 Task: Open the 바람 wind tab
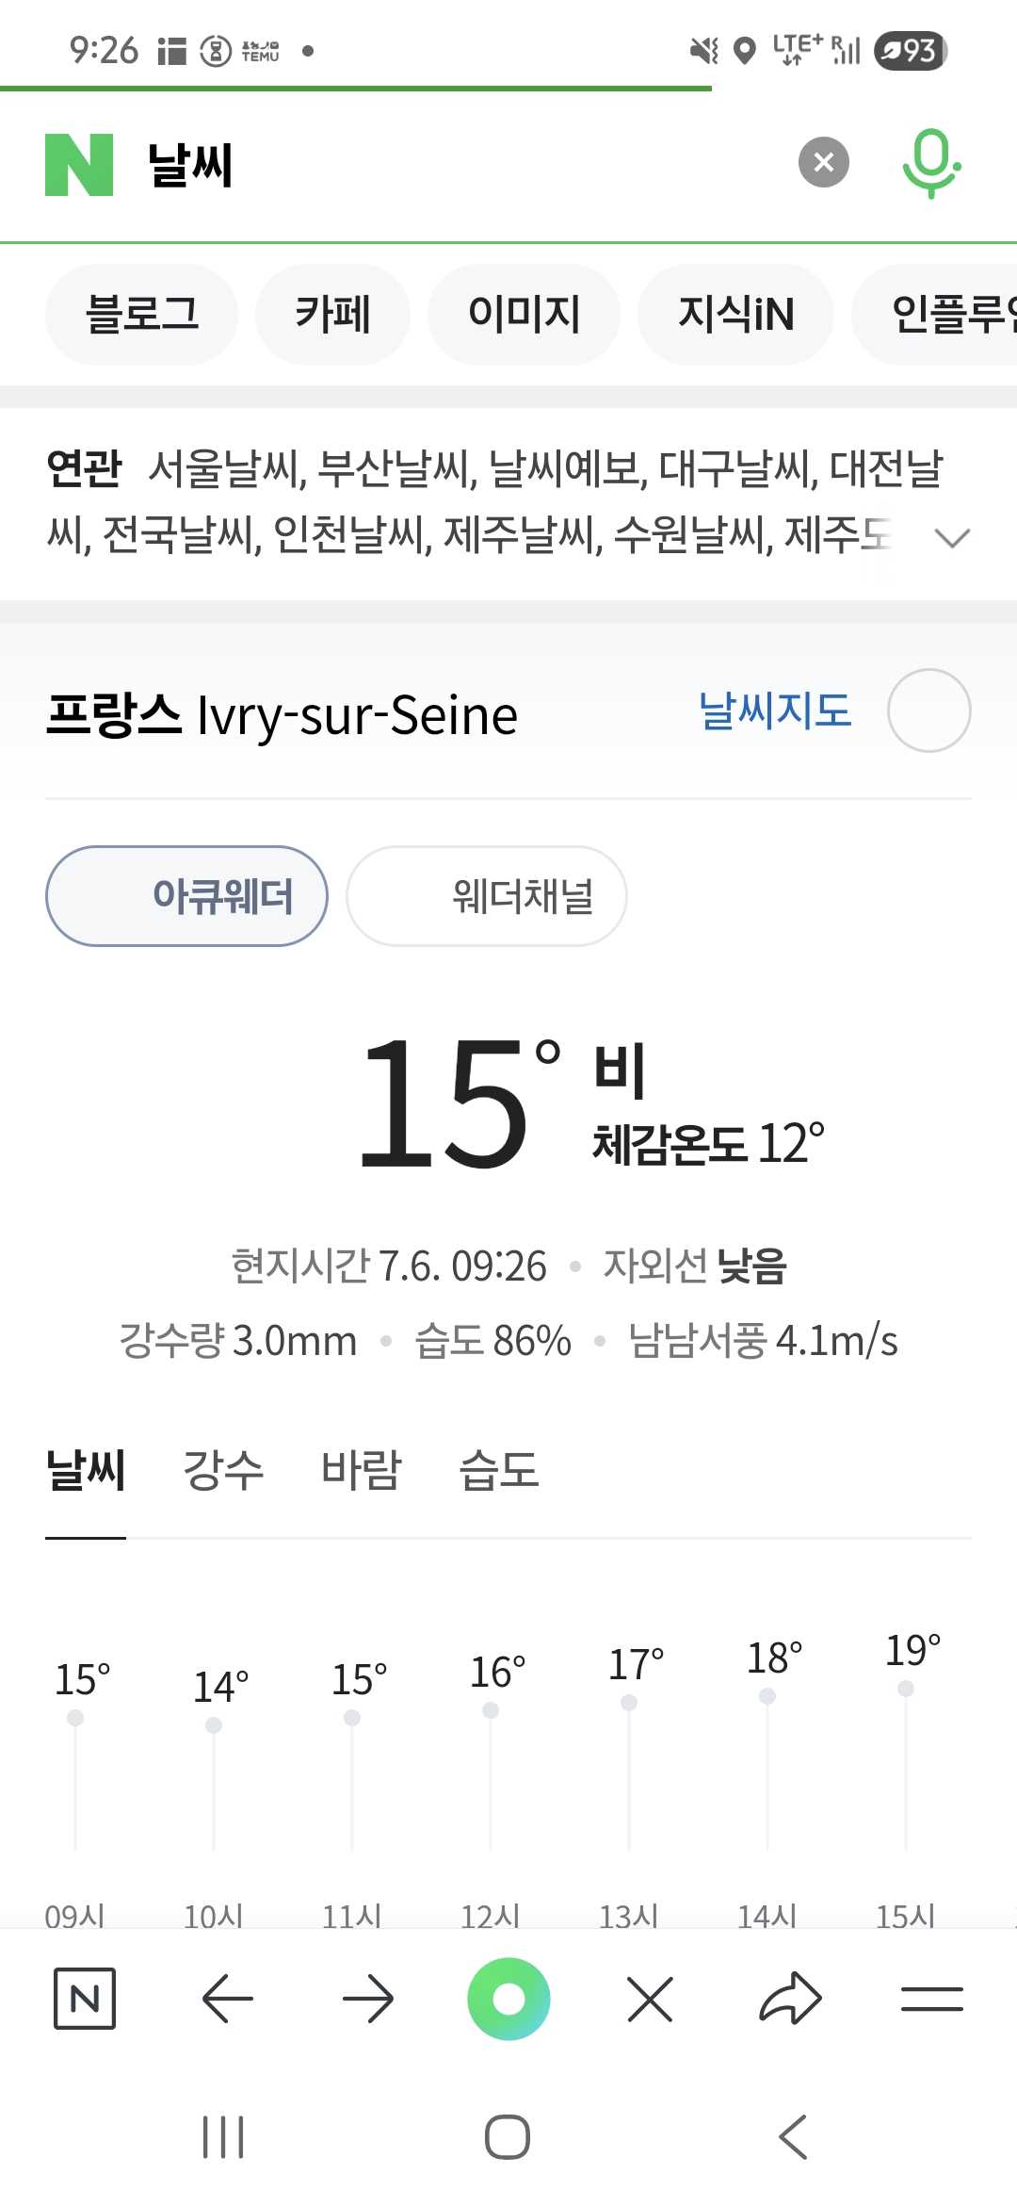coord(361,1470)
